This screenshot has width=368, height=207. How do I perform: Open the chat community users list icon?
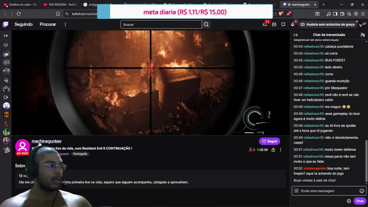pos(363,35)
